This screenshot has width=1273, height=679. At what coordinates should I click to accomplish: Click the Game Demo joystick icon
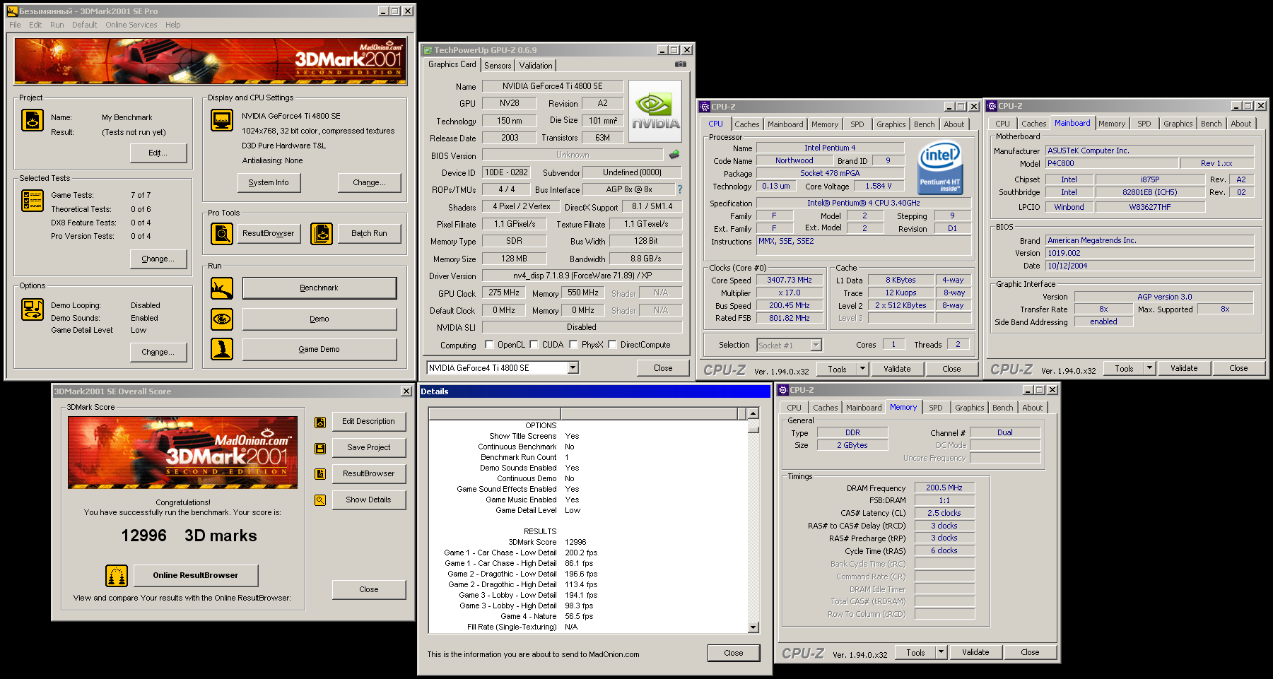[222, 349]
